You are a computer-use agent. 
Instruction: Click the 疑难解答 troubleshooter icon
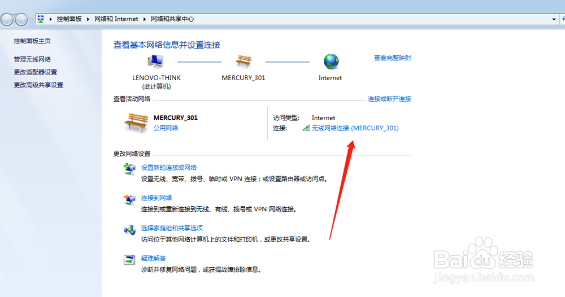[129, 259]
